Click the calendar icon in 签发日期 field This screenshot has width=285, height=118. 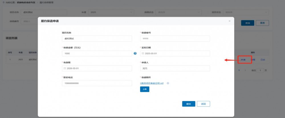[x=143, y=54]
